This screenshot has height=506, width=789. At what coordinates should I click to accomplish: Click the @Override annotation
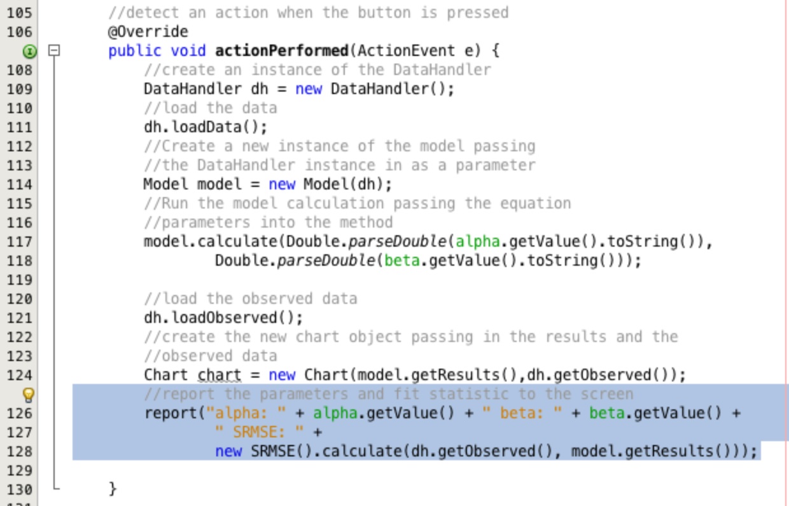(x=148, y=32)
